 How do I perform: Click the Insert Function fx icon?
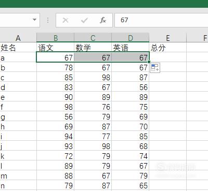(x=103, y=20)
